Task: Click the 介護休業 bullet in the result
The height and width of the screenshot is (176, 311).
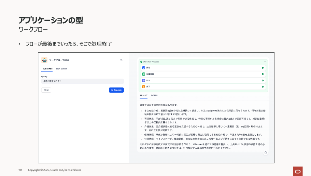Action: pyautogui.click(x=203, y=128)
